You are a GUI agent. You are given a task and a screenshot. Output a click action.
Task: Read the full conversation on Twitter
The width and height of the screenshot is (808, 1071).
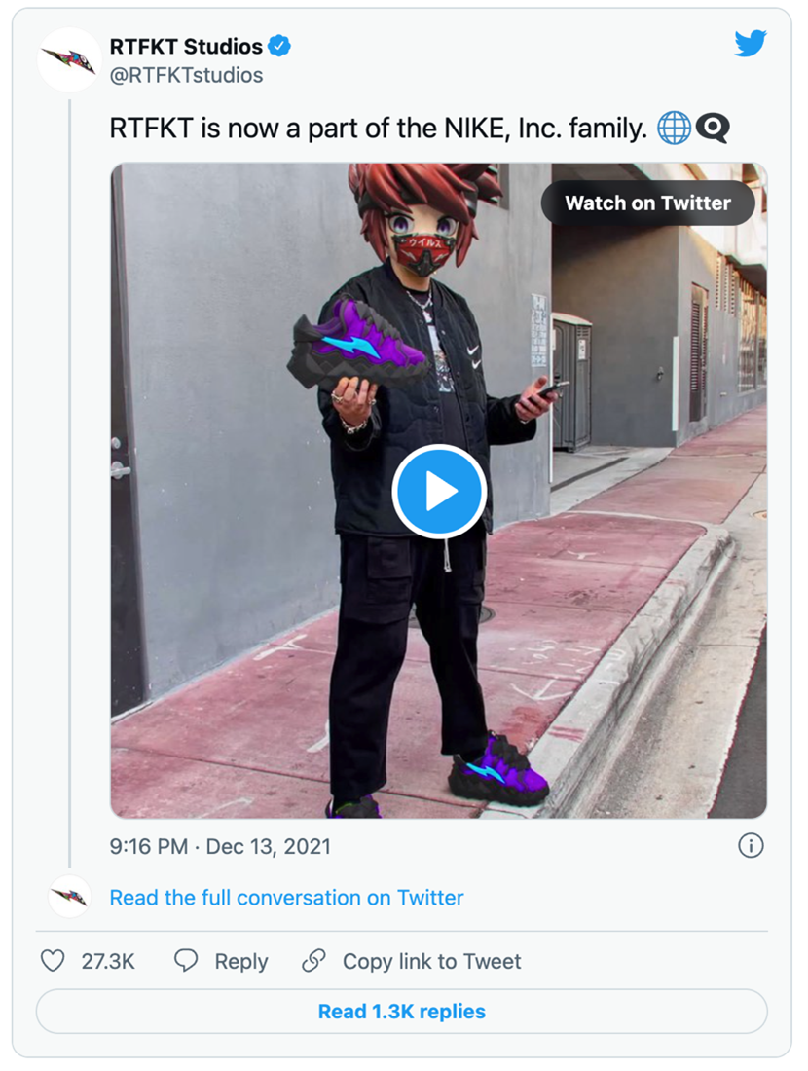(x=286, y=898)
